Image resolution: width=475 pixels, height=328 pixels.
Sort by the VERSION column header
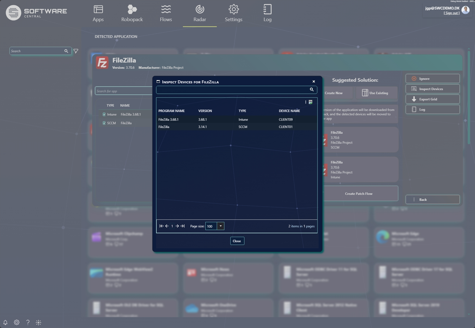click(205, 111)
